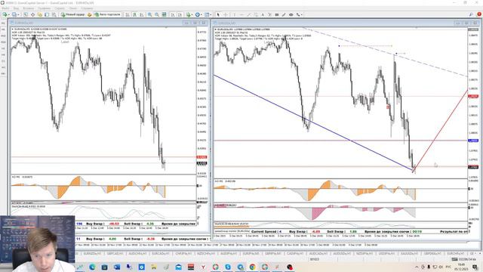Viewport: 483px width, 272px height.
Task: Open the periods clock dropdown
Action: 198,14
